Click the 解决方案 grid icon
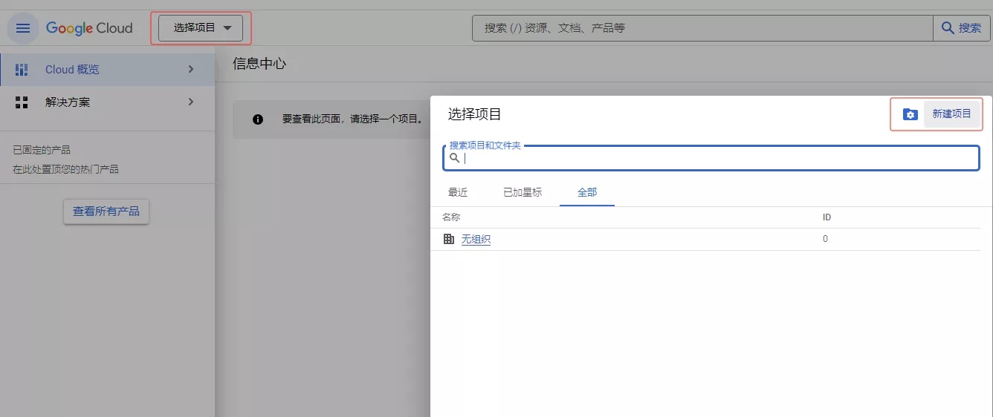The height and width of the screenshot is (417, 993). (x=22, y=102)
